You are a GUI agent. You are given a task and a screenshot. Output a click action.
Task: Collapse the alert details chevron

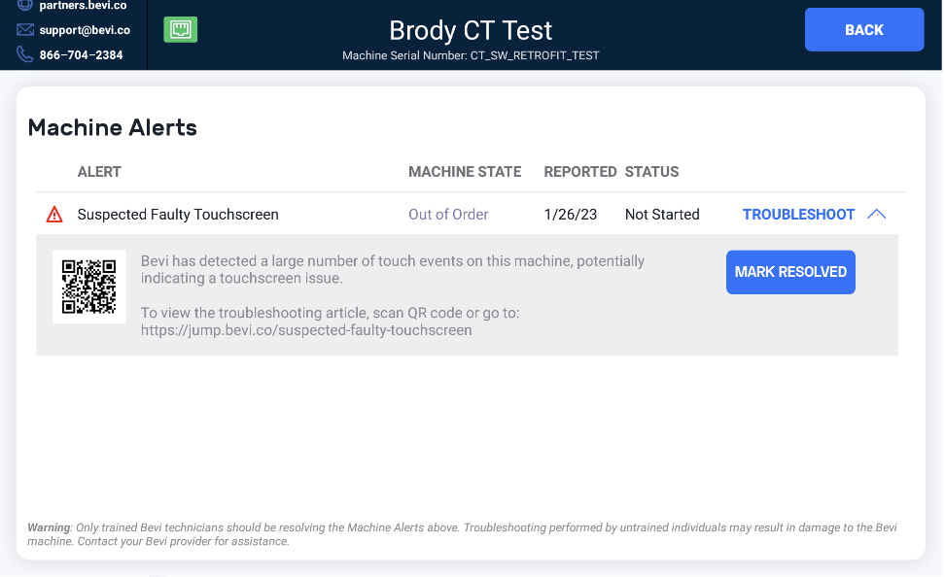point(877,215)
